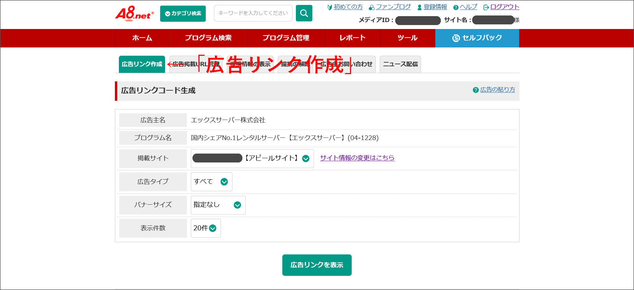Open the カテゴリ検索 category search button

(x=183, y=14)
